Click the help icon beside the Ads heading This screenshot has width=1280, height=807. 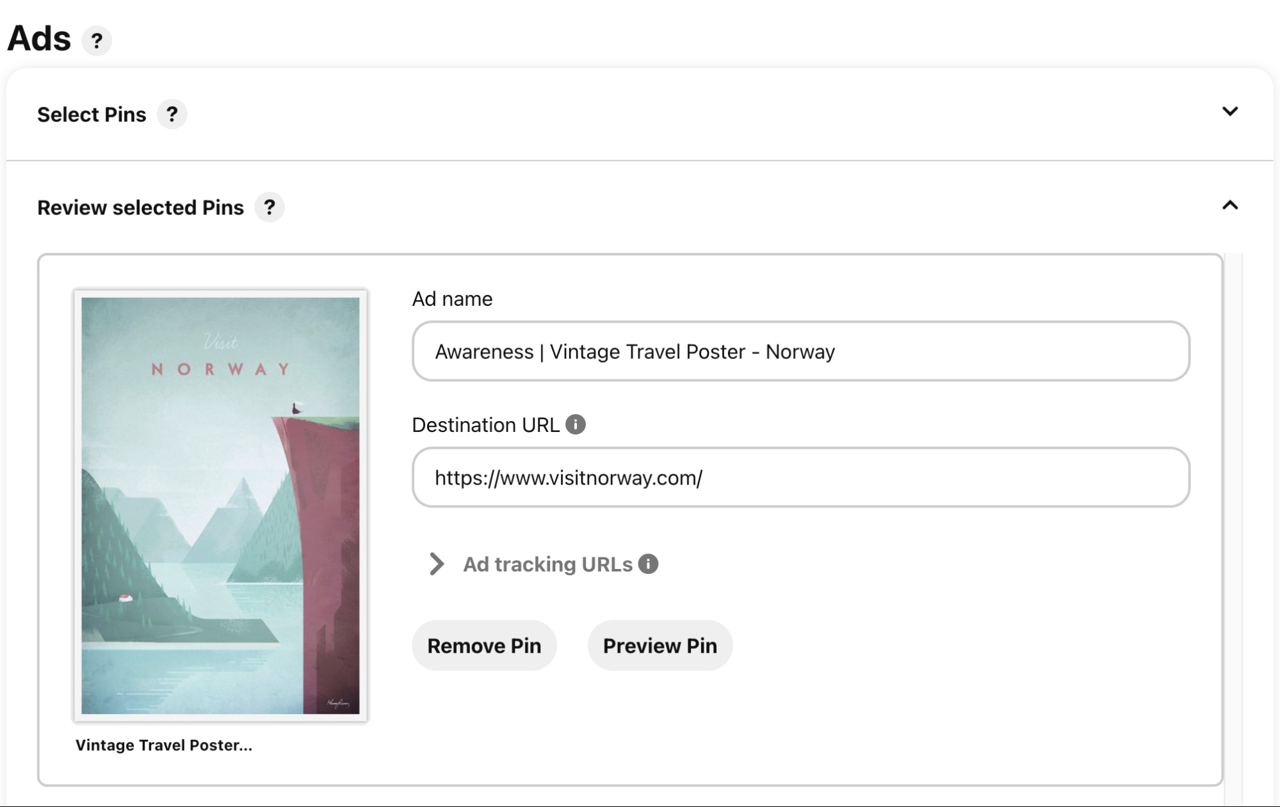pos(97,41)
